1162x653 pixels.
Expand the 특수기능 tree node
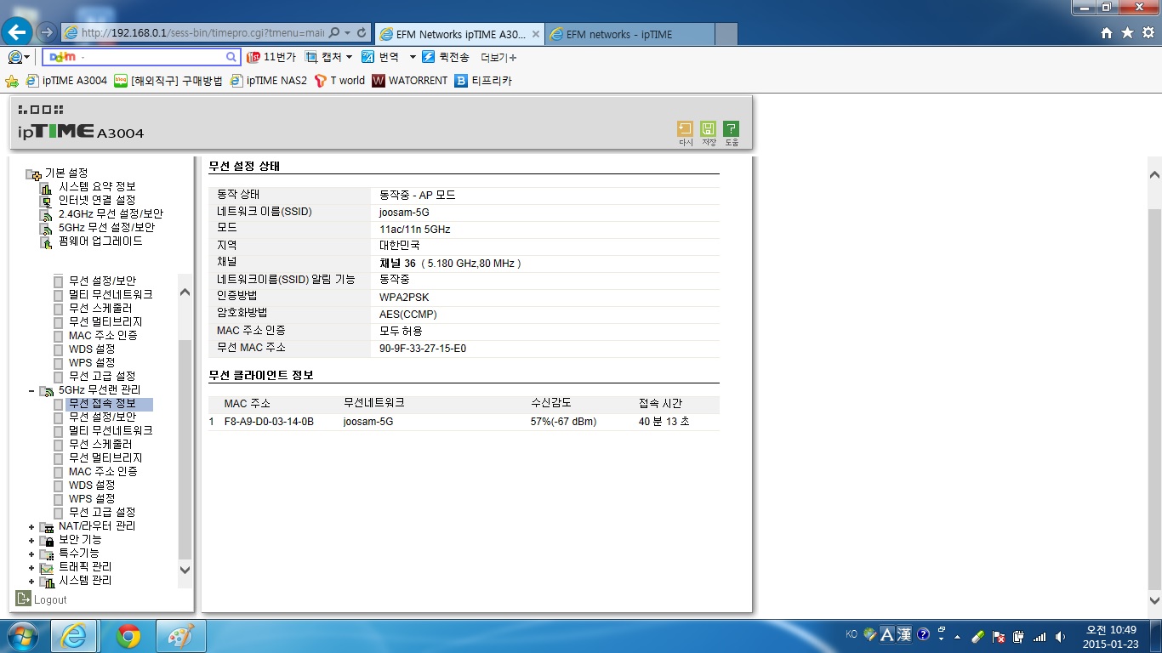[31, 554]
